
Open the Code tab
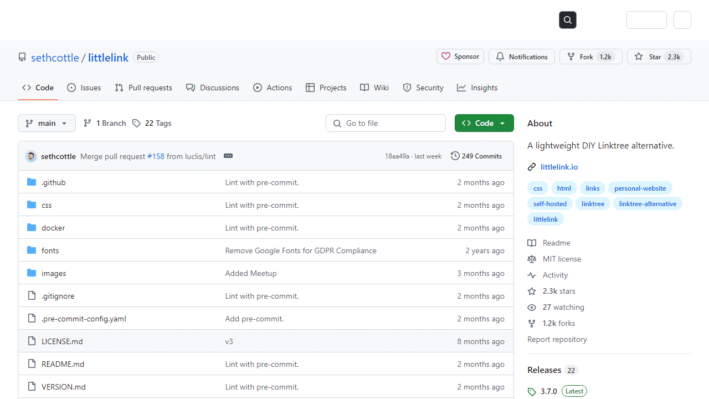click(38, 88)
